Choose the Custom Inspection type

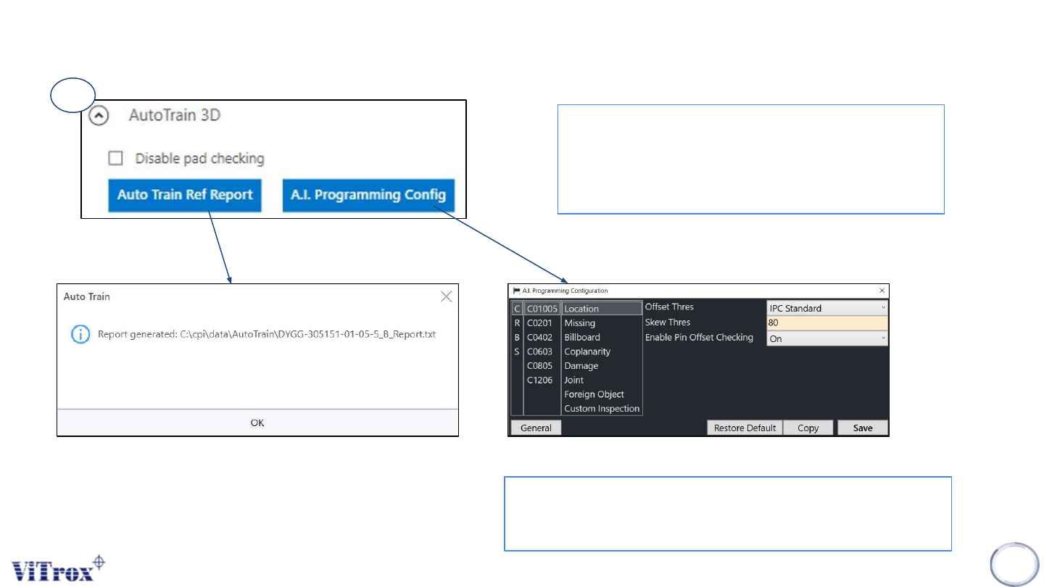coord(602,409)
